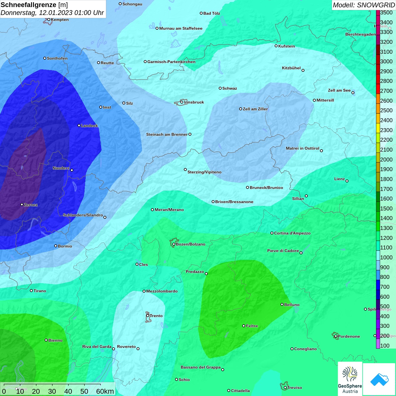Screen dimensions: 396x396
Task: Click the Modell: SNOWGRID label
Action: [x=364, y=5]
